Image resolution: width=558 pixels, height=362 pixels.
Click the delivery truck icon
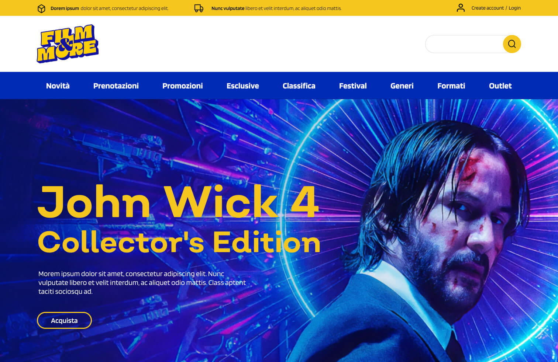[x=199, y=8]
